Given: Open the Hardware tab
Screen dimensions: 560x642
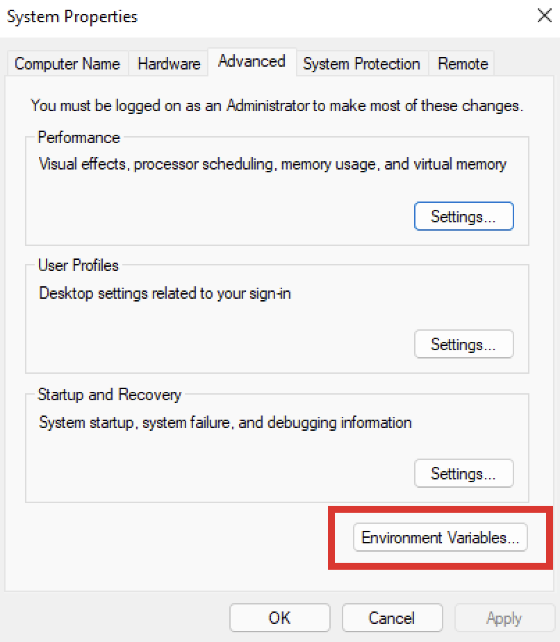Looking at the screenshot, I should point(168,63).
